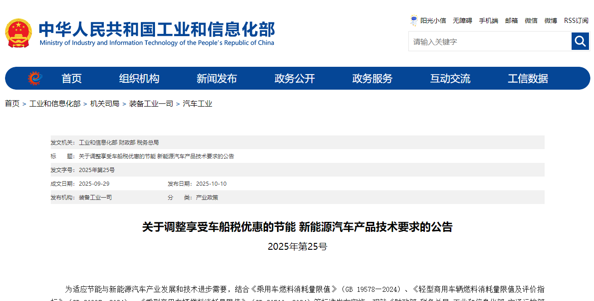Open the 无障碍 accessibility link
Viewport: 594px width, 301px height.
(x=462, y=21)
